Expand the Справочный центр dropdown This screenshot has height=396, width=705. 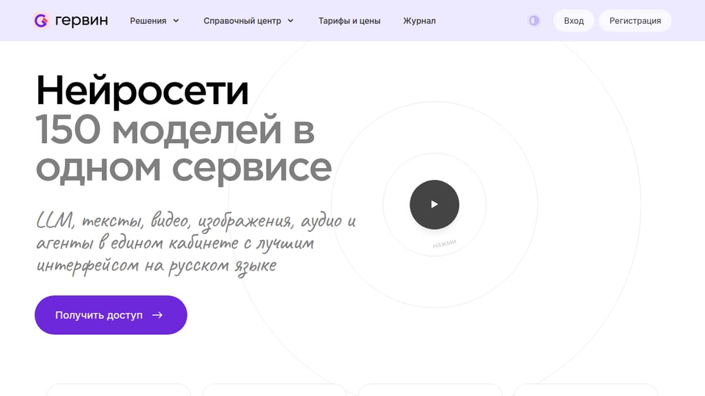(x=249, y=21)
